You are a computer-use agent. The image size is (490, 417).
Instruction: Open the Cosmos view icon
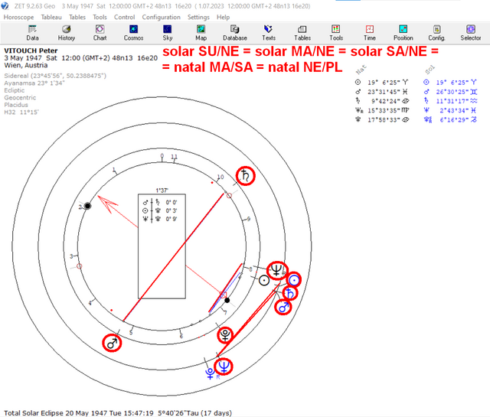pos(133,33)
